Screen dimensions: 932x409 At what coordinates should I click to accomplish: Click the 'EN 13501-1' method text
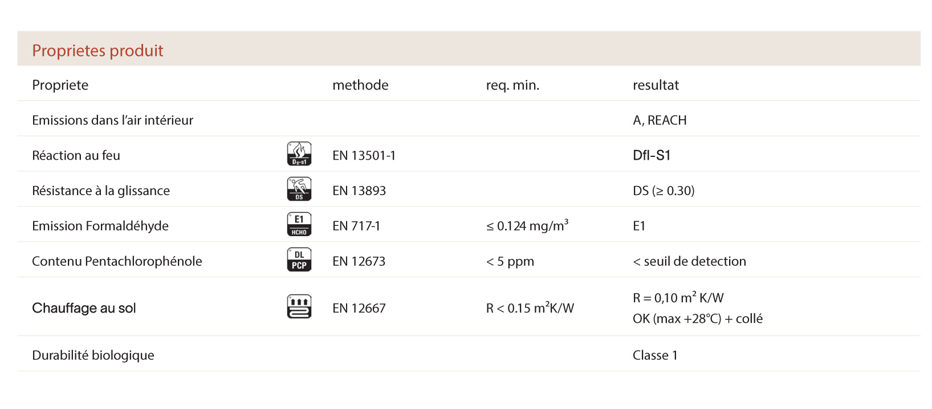click(x=364, y=156)
